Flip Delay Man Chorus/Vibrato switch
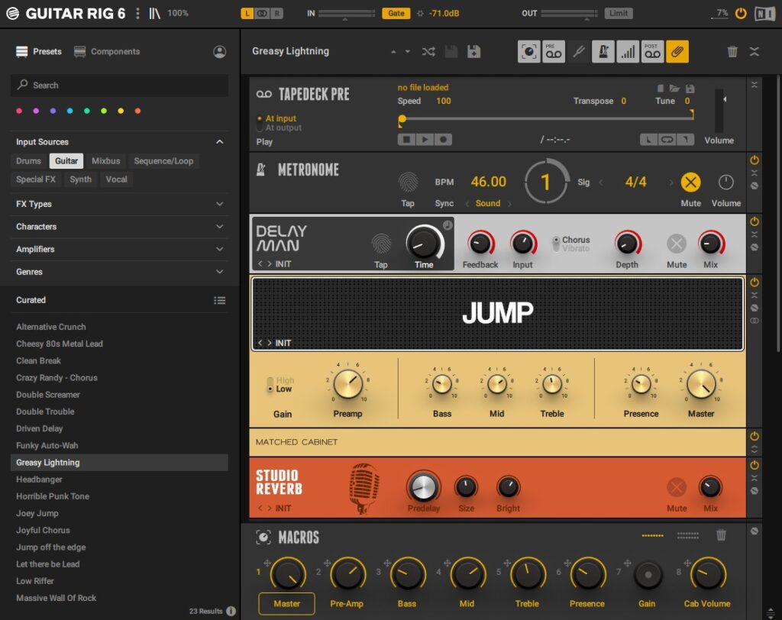 click(556, 244)
